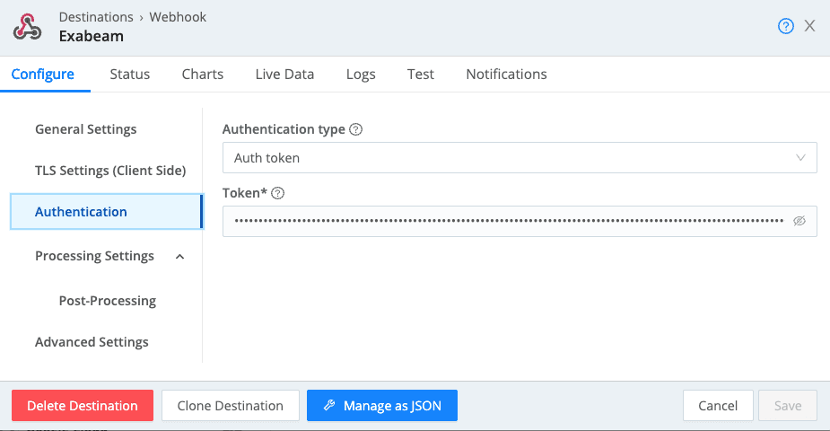Open the Authentication type dropdown
830x431 pixels.
pos(519,158)
